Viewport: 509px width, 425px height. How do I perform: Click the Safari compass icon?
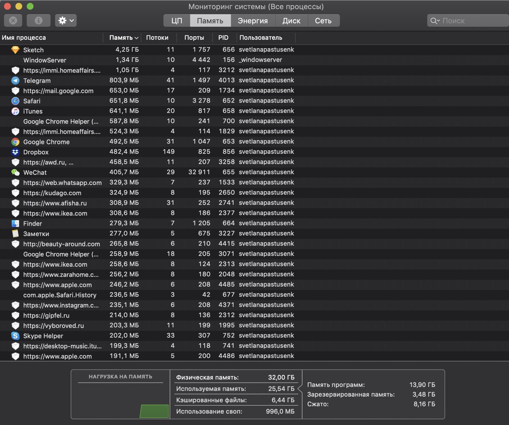[15, 101]
